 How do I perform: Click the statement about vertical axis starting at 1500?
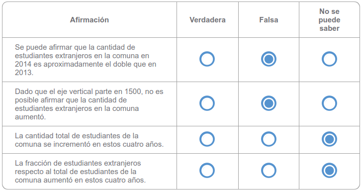pos(89,104)
